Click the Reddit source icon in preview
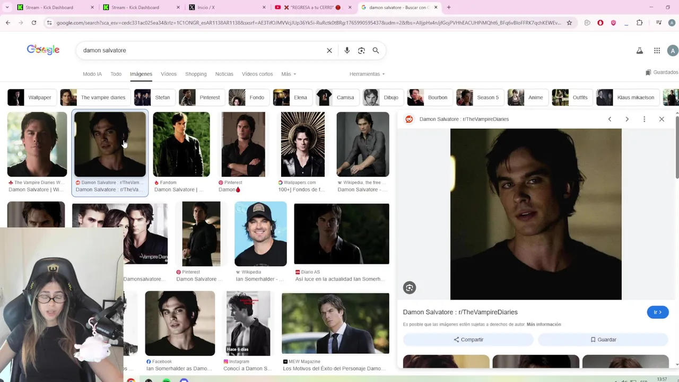The width and height of the screenshot is (679, 382). (409, 119)
